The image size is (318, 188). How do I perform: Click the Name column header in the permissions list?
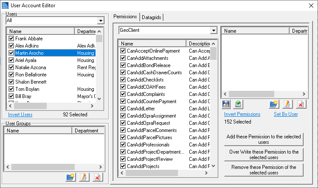click(x=152, y=44)
